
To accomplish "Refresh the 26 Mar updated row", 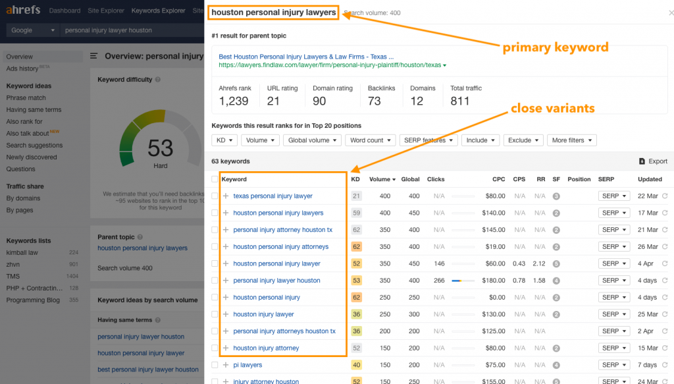I will click(x=665, y=246).
